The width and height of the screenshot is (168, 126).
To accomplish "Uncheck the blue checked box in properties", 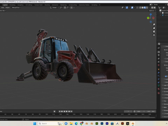I will (x=166, y=76).
